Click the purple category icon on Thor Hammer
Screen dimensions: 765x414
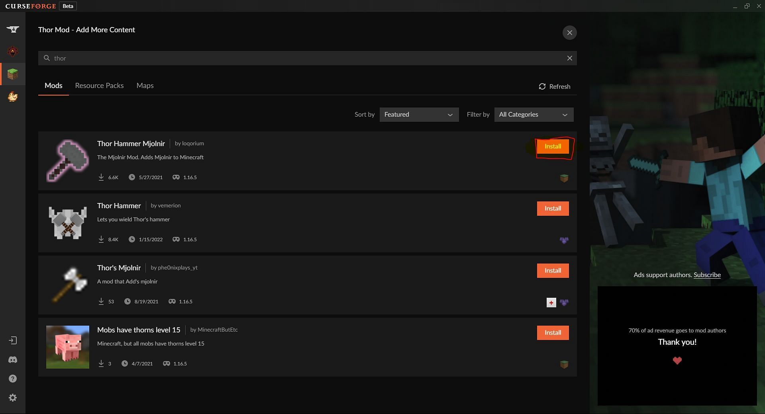564,240
